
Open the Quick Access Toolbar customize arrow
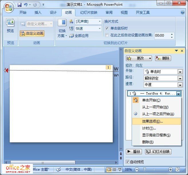tap(43, 5)
